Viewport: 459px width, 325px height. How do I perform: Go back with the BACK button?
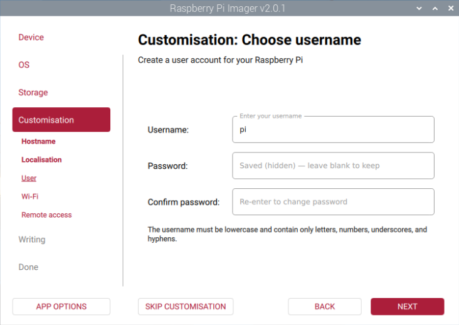coord(324,306)
